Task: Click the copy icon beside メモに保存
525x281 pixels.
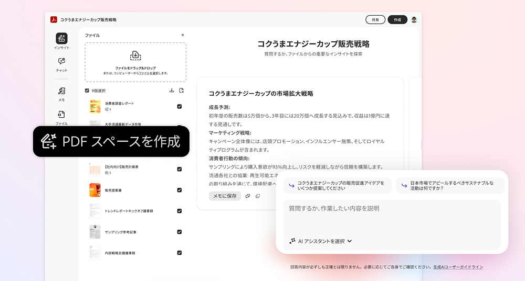Action: point(257,196)
